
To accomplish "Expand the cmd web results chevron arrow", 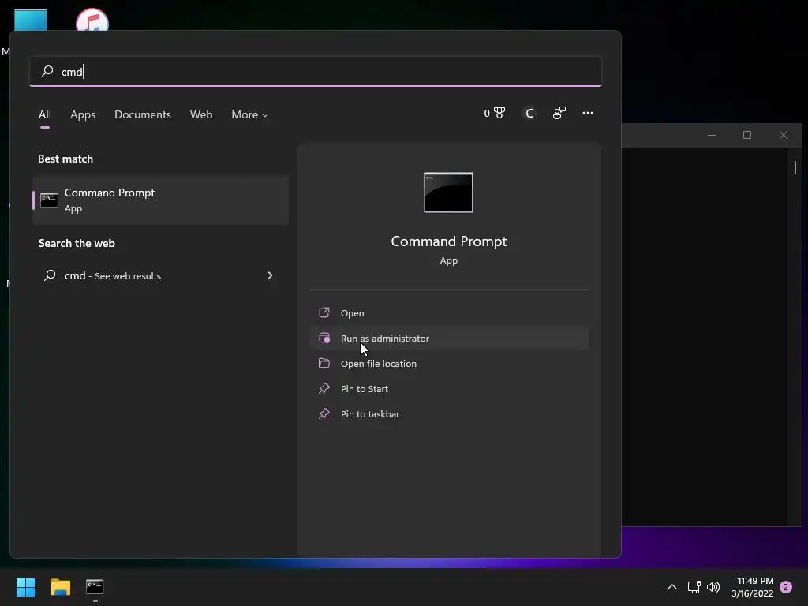I will click(270, 275).
